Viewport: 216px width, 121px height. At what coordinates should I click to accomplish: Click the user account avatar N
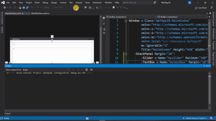(x=190, y=3)
